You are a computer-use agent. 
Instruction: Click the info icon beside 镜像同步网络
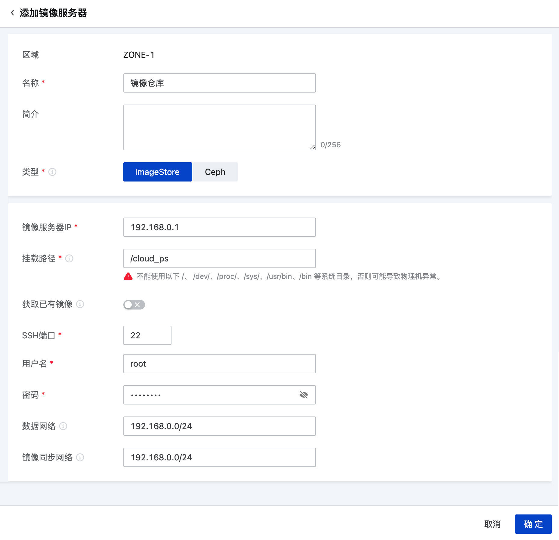(80, 457)
